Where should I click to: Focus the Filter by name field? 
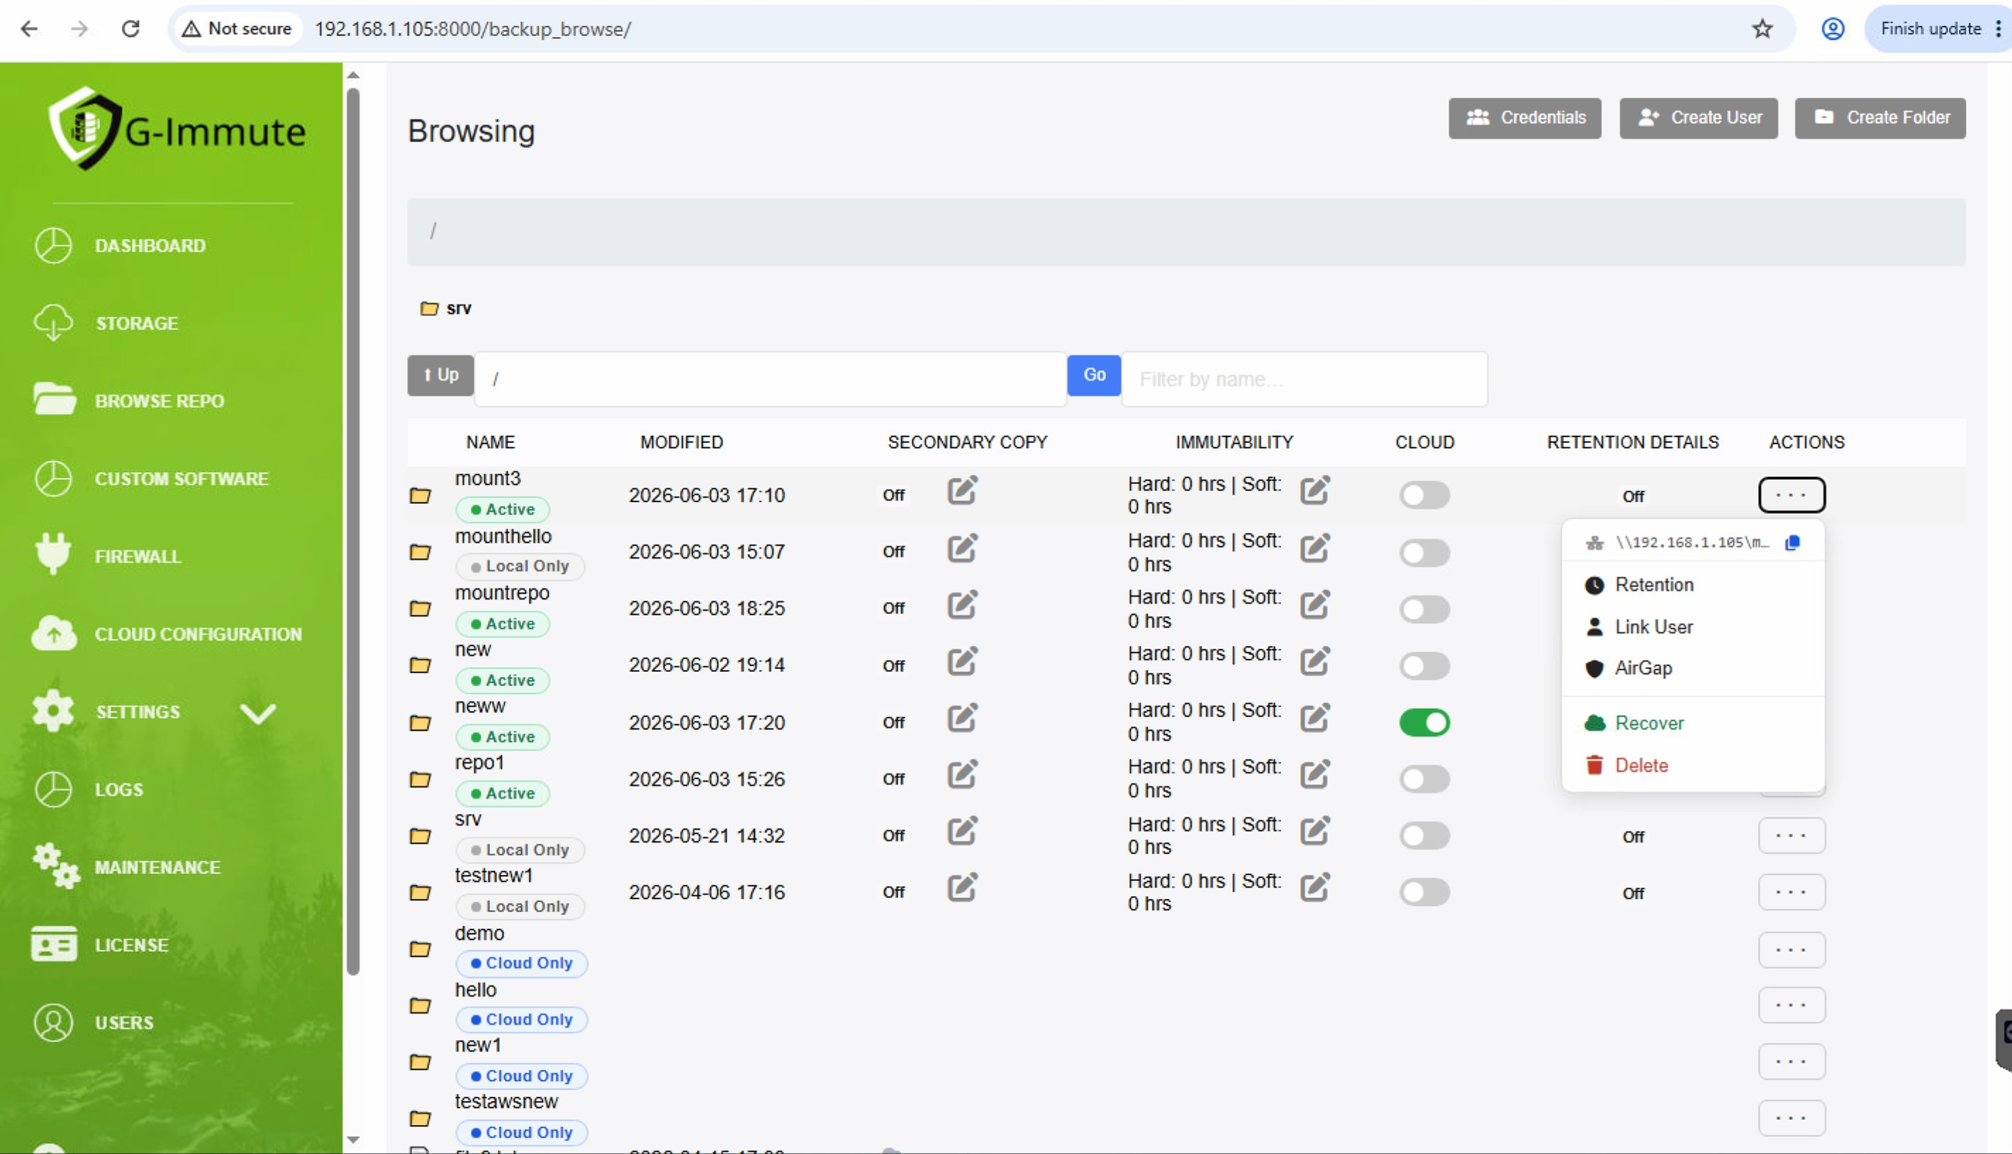[1304, 379]
